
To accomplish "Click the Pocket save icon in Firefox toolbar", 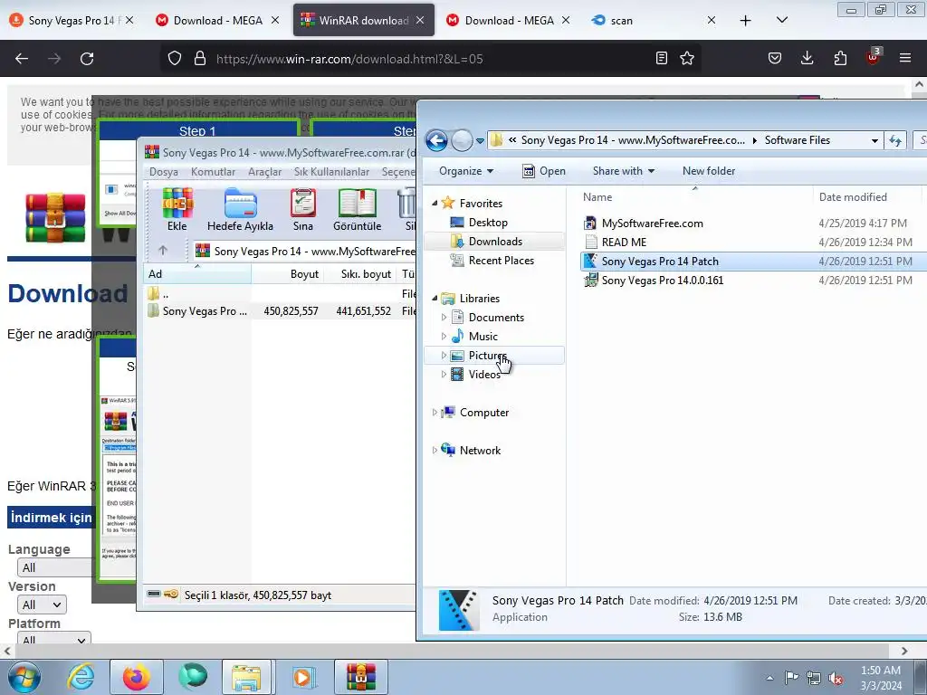I will [x=775, y=58].
